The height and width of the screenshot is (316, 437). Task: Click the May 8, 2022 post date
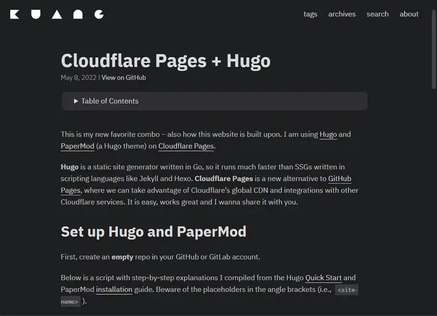pos(78,78)
